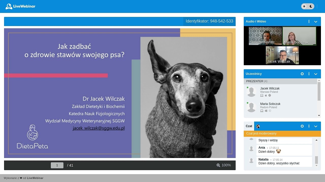Select participant Maria Sobczuk
Viewport: 325px width, 182px height.
click(281, 107)
